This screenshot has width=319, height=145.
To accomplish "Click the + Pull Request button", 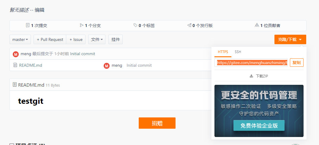I will pyautogui.click(x=50, y=39).
